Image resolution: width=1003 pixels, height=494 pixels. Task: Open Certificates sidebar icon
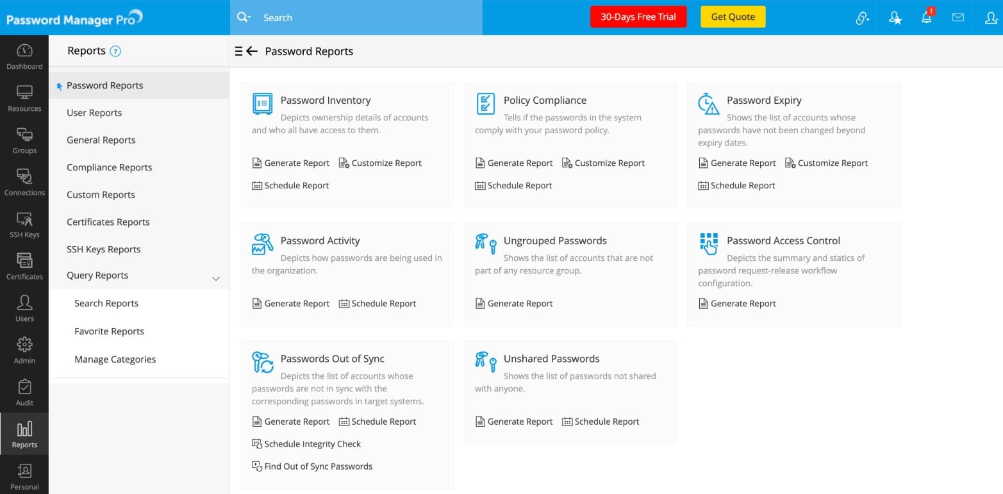pyautogui.click(x=24, y=267)
